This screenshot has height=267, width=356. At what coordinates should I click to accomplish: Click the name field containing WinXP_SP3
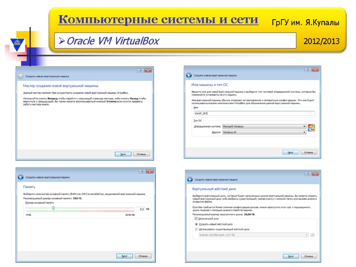[254, 113]
